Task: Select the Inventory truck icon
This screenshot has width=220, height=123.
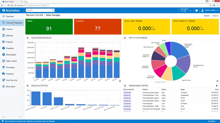Action: (x=4, y=74)
